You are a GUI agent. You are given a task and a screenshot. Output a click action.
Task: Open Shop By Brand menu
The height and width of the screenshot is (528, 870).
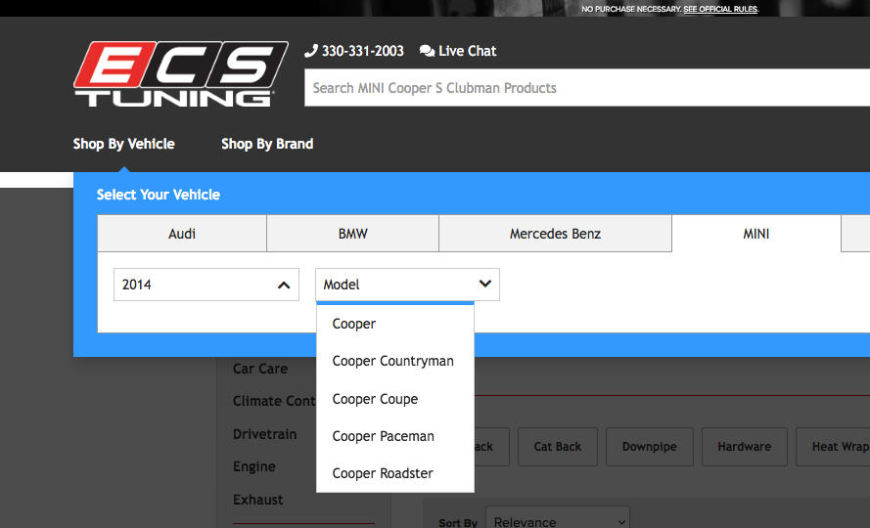(267, 144)
